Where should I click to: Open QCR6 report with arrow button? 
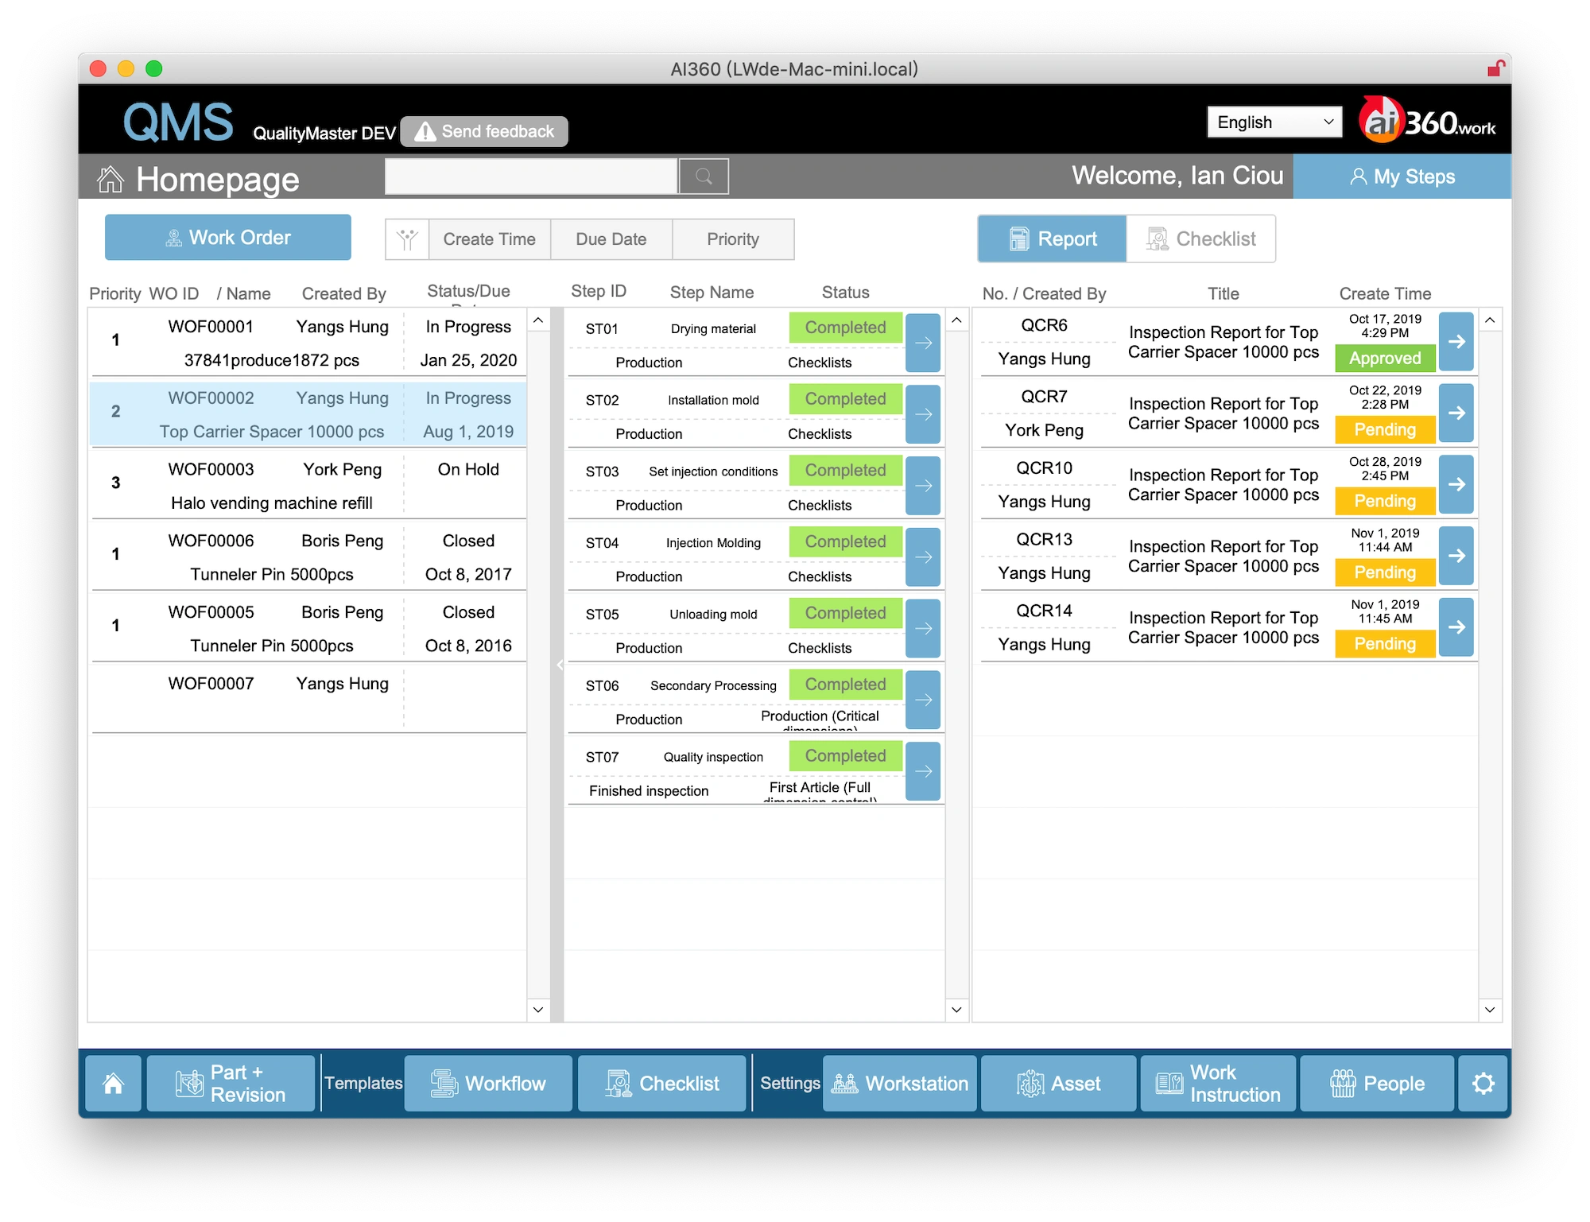1456,341
